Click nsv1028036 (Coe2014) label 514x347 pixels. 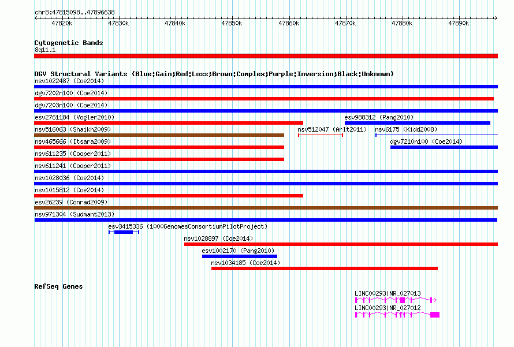coord(69,178)
